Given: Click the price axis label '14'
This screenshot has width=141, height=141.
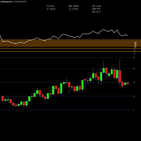Looking at the screenshot, I should point(134,96).
